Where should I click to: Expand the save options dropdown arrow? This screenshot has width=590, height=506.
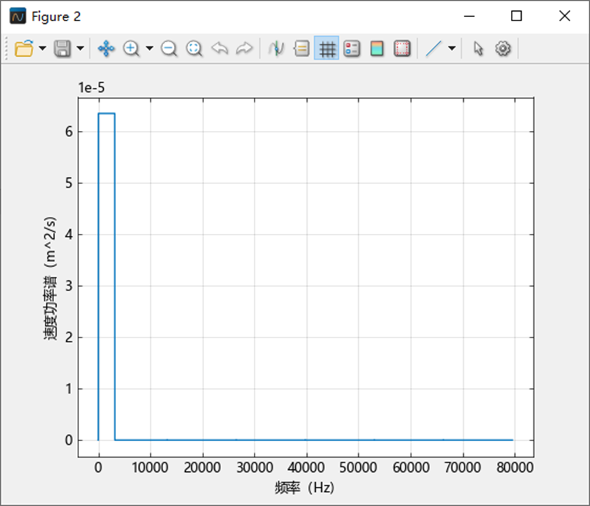(x=80, y=48)
